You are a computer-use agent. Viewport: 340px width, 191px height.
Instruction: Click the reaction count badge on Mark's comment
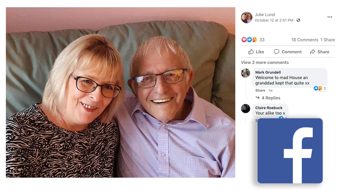320,88
